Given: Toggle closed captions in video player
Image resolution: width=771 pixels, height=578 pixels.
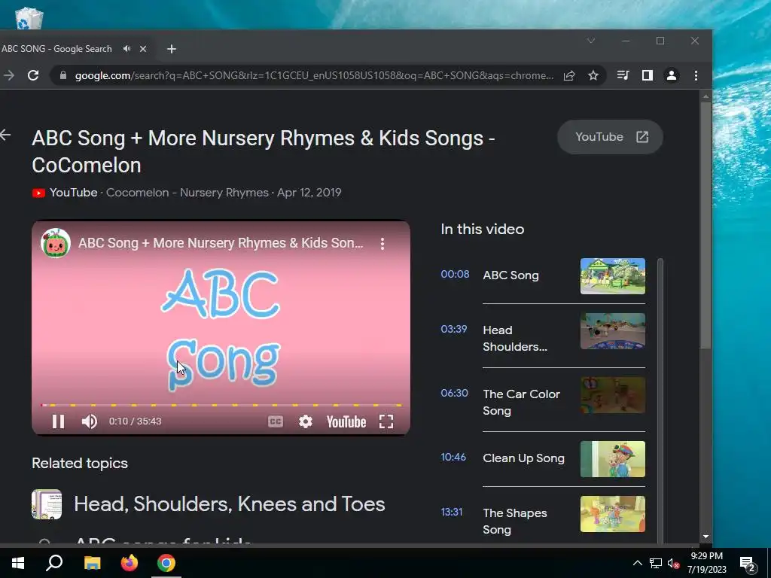Looking at the screenshot, I should tap(276, 421).
